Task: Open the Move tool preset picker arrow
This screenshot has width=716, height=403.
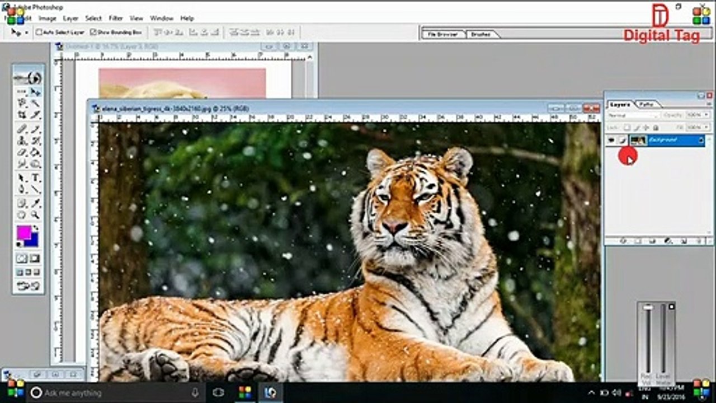Action: click(26, 33)
